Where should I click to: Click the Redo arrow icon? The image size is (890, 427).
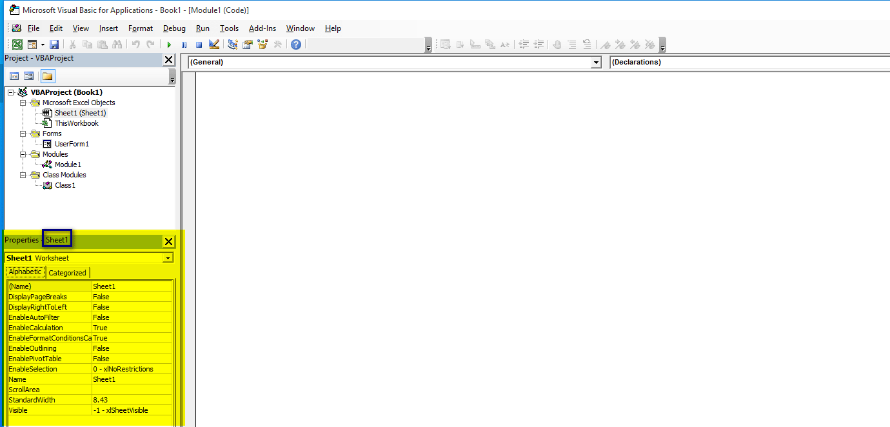tap(150, 45)
